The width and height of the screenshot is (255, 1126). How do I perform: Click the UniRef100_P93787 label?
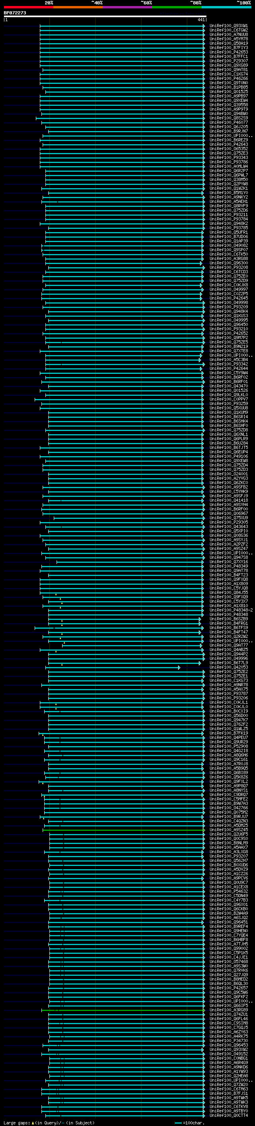click(x=229, y=694)
